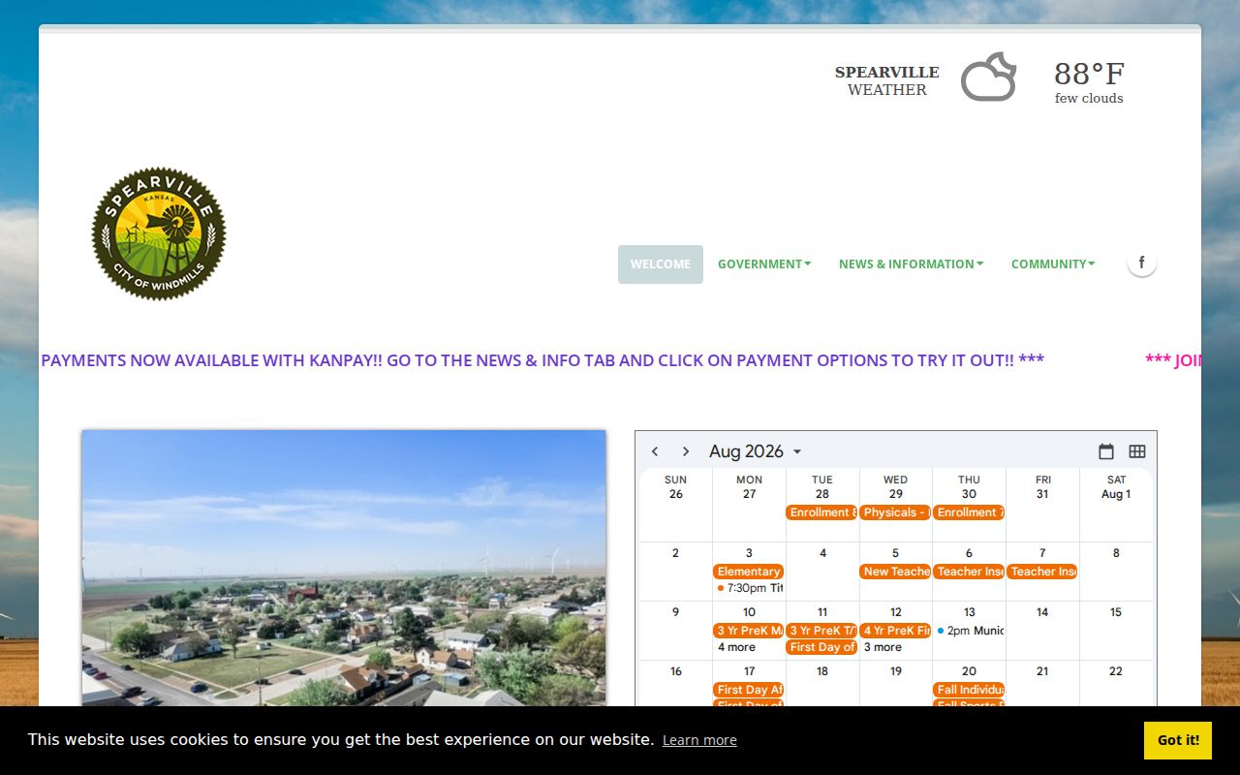Open 2pm Munic event on Thursday 13
Screen dimensions: 1240x775
tap(969, 631)
